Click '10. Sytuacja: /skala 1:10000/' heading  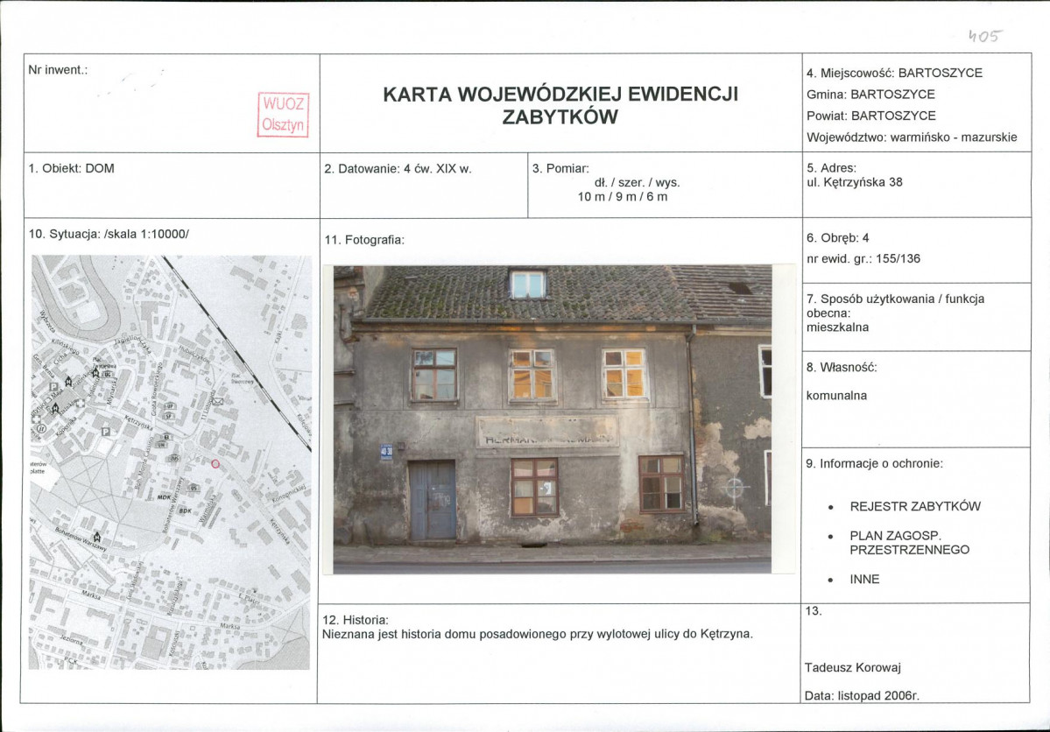[109, 235]
